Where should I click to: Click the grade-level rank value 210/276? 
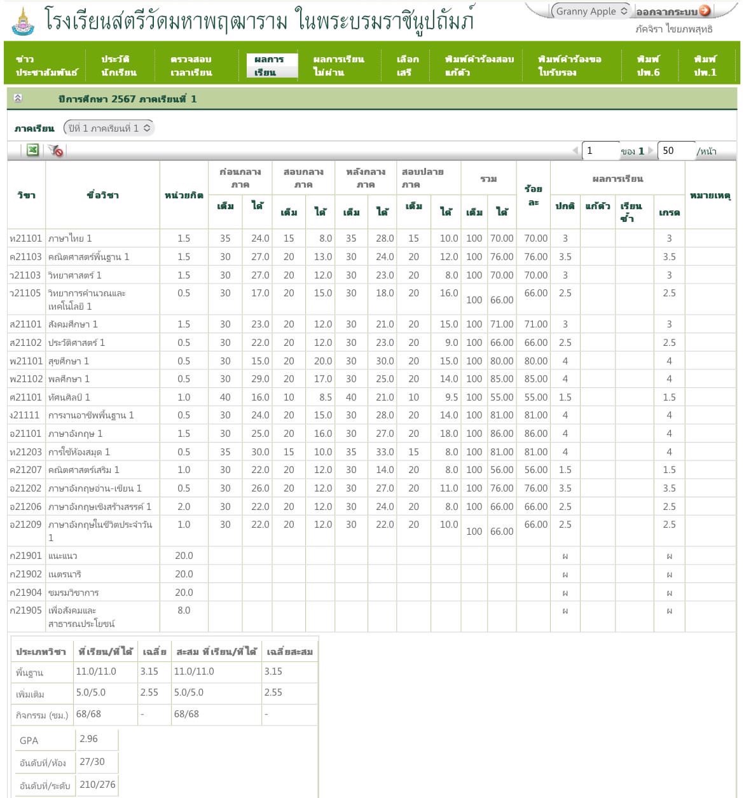(97, 785)
